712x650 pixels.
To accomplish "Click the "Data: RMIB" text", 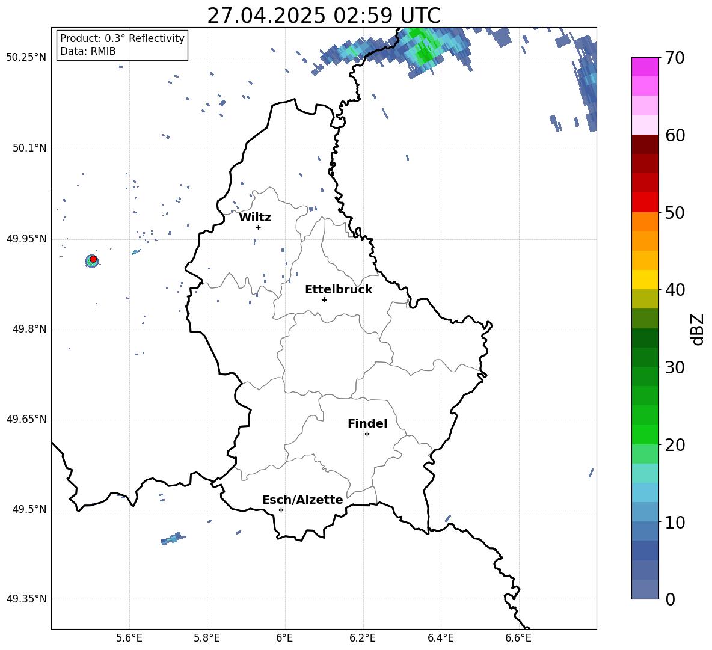I will click(88, 51).
